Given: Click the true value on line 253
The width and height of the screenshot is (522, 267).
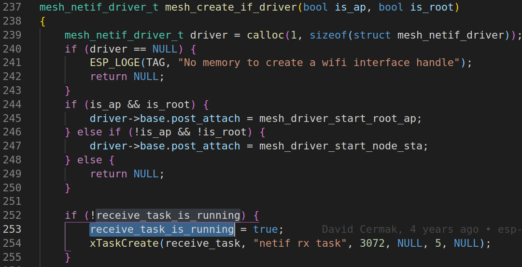Looking at the screenshot, I should [x=265, y=229].
